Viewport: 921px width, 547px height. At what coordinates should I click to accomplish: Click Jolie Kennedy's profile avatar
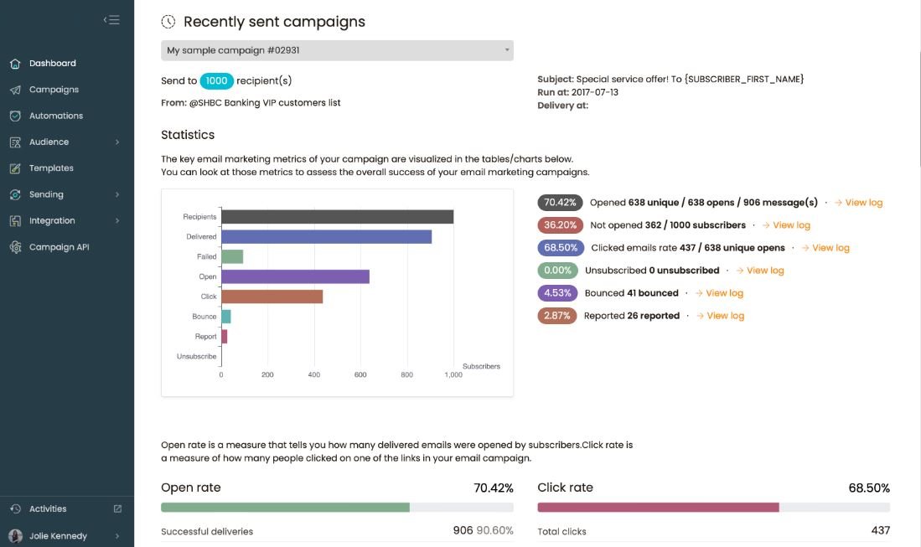pyautogui.click(x=15, y=536)
